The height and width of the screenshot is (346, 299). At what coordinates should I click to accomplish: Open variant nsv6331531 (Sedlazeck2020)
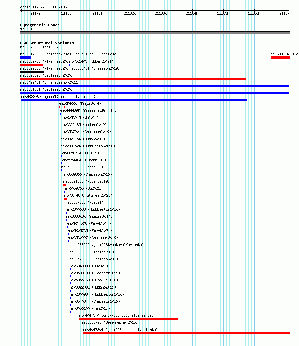click(x=46, y=89)
